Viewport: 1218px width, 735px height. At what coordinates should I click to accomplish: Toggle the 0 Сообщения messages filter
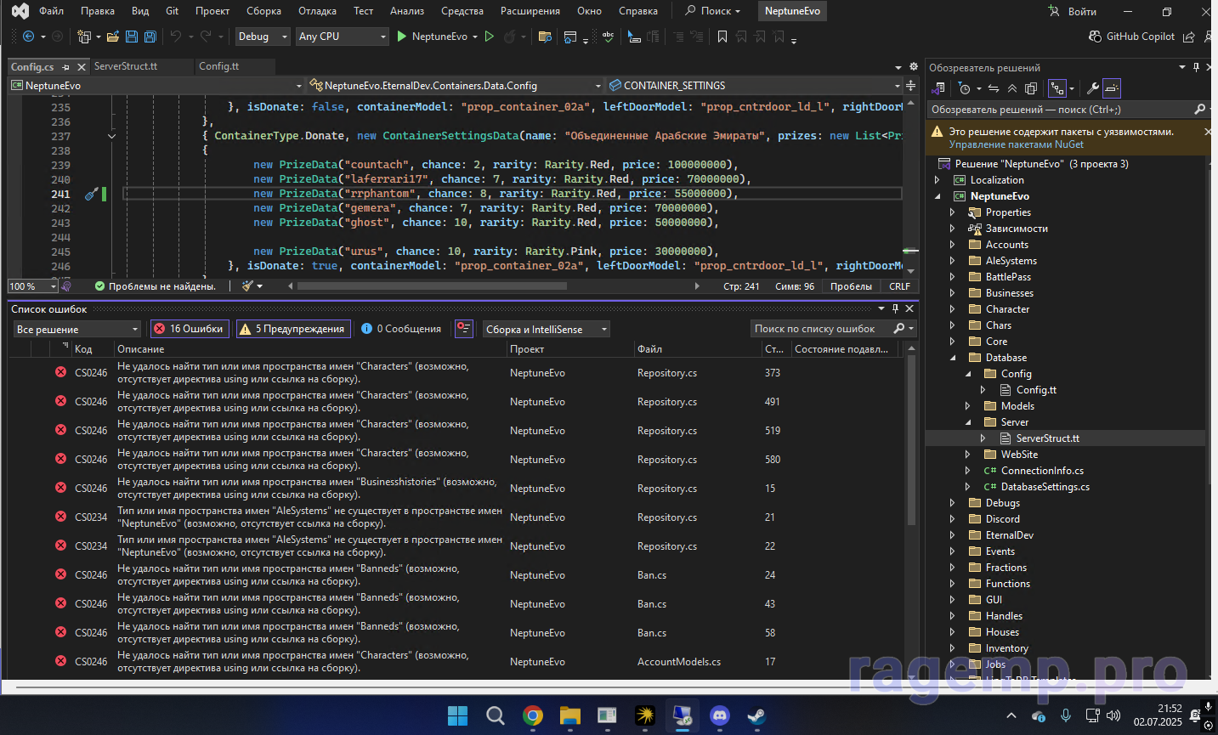(400, 329)
